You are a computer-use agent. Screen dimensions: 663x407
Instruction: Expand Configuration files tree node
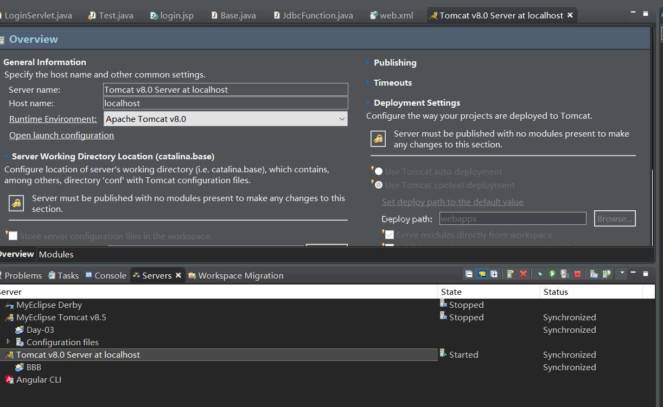8,342
